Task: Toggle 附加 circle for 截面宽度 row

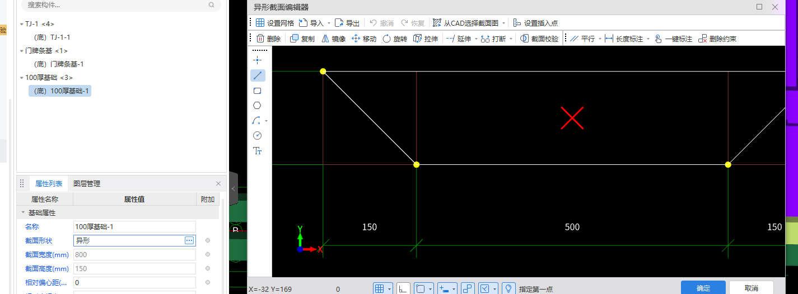Action: click(208, 254)
